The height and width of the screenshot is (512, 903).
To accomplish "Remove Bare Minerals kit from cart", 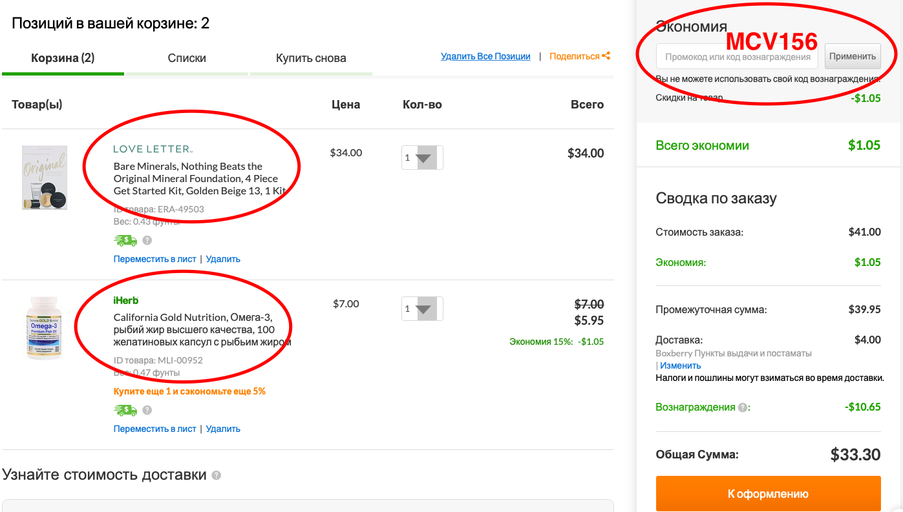I will click(x=223, y=259).
